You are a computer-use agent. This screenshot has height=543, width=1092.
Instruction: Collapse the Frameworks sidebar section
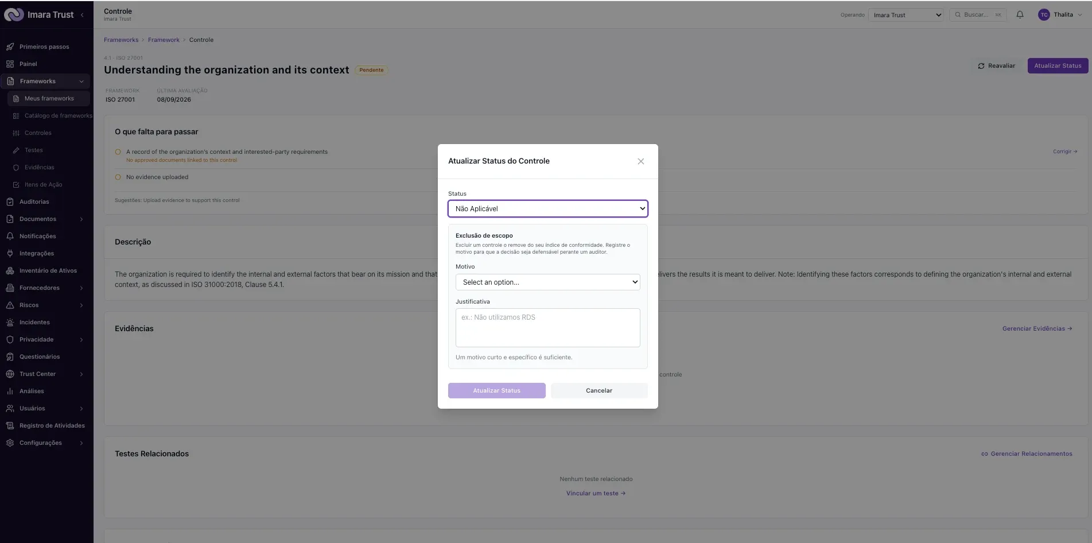(x=81, y=82)
